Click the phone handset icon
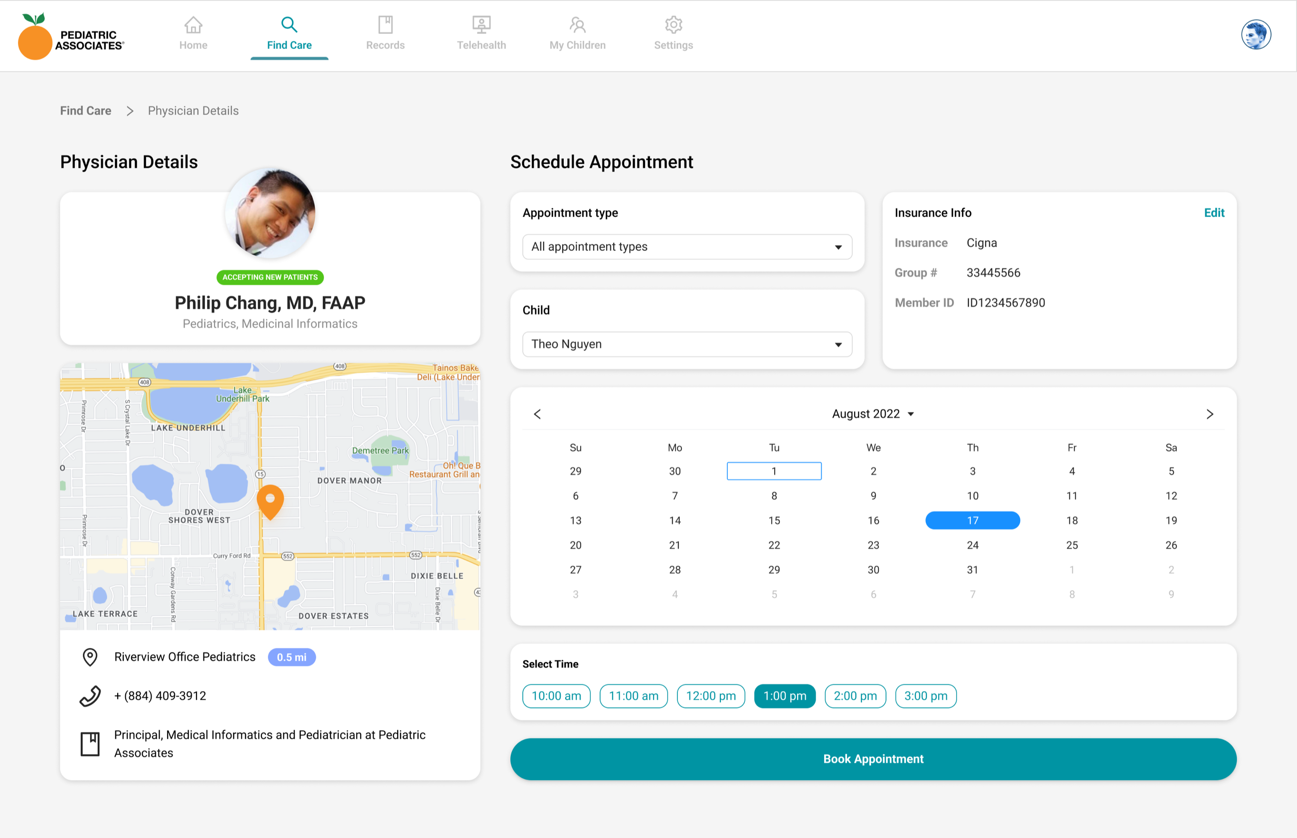This screenshot has width=1297, height=838. [x=90, y=696]
